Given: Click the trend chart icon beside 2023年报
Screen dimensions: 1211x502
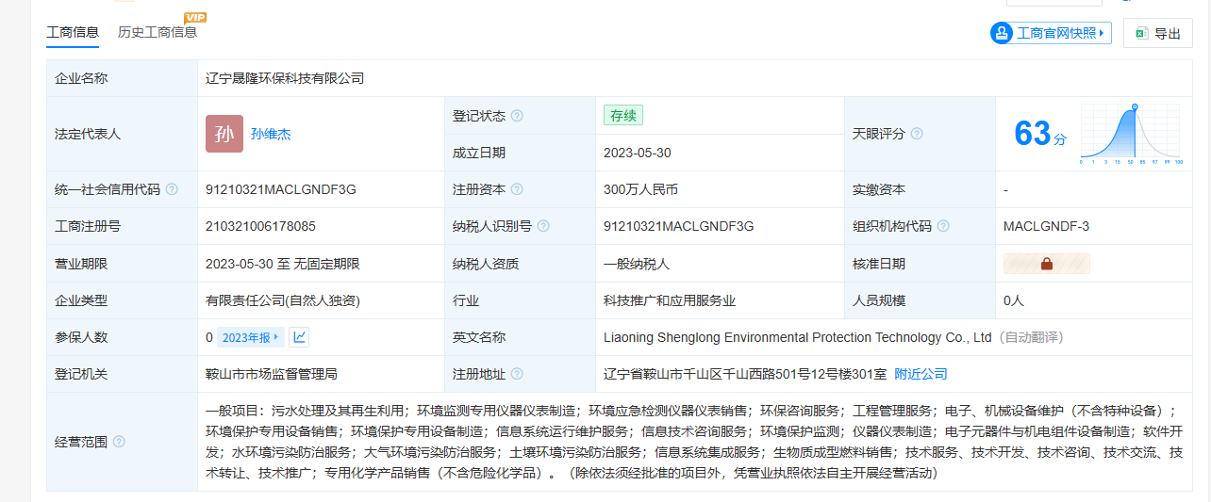Looking at the screenshot, I should pos(299,337).
